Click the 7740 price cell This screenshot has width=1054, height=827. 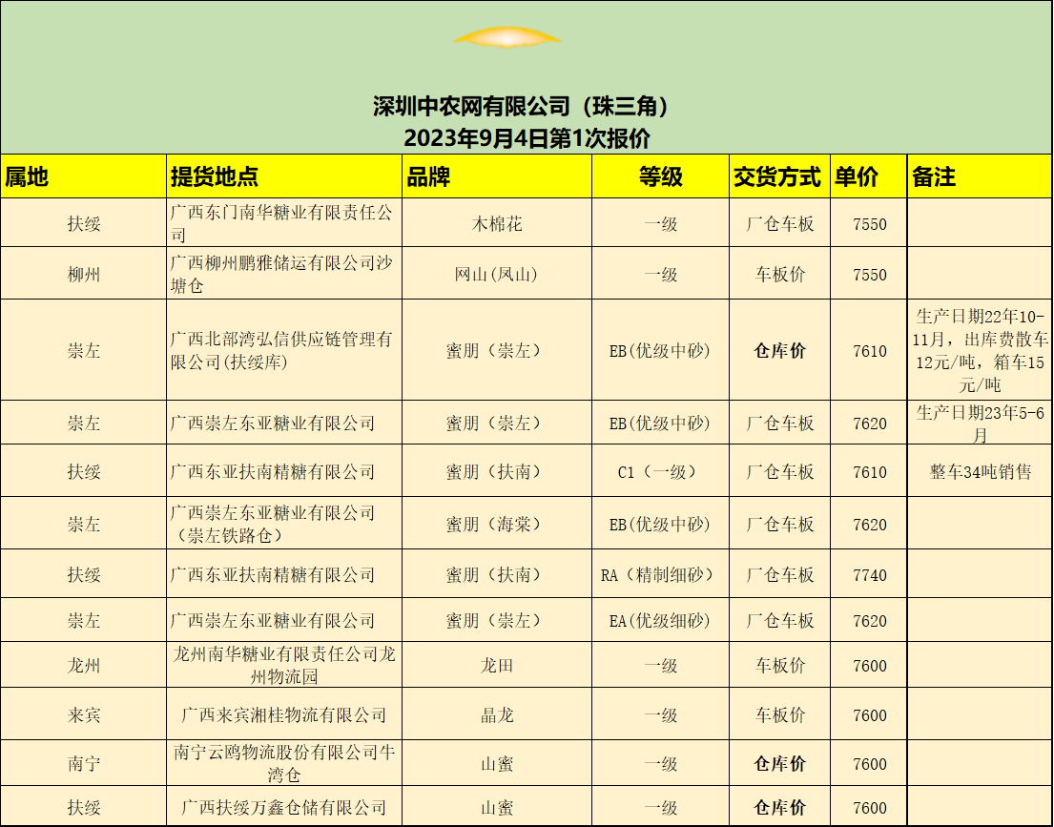pyautogui.click(x=869, y=575)
